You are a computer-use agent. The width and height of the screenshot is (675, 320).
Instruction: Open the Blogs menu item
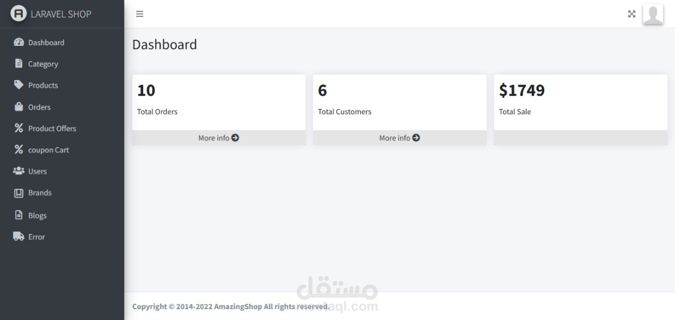click(37, 216)
